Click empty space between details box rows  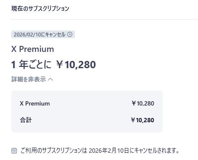[87, 112]
